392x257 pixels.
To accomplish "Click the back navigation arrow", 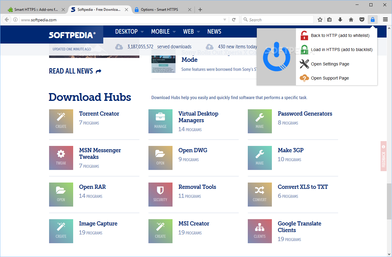I will (x=7, y=20).
